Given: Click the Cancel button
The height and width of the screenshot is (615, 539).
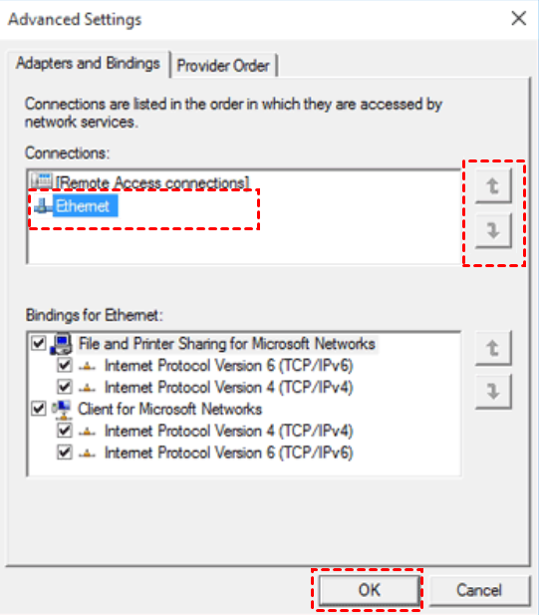Looking at the screenshot, I should 479,590.
